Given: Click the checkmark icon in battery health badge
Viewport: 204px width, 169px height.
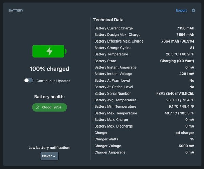Looking at the screenshot, I should point(37,107).
